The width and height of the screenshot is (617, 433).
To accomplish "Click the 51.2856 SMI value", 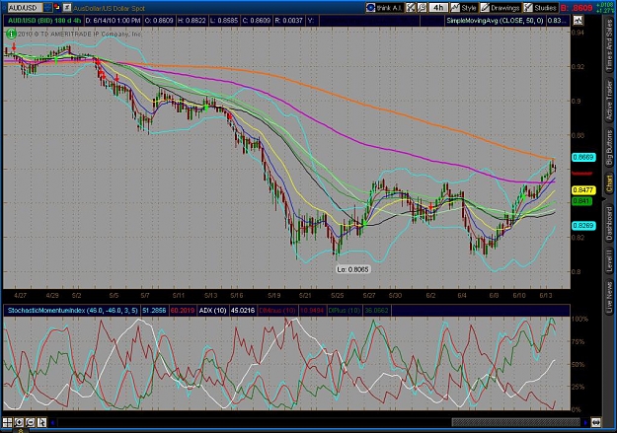I will [154, 311].
